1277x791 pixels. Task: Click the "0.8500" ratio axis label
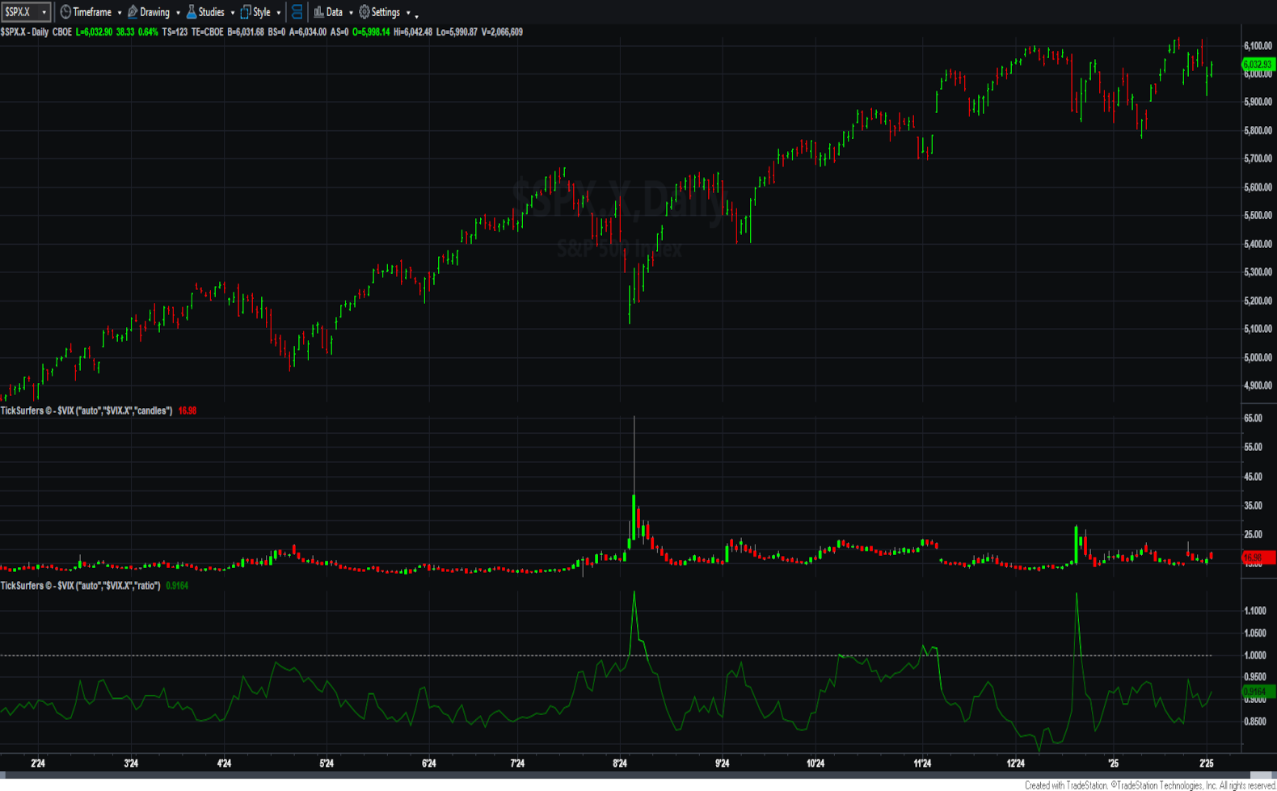[x=1255, y=722]
